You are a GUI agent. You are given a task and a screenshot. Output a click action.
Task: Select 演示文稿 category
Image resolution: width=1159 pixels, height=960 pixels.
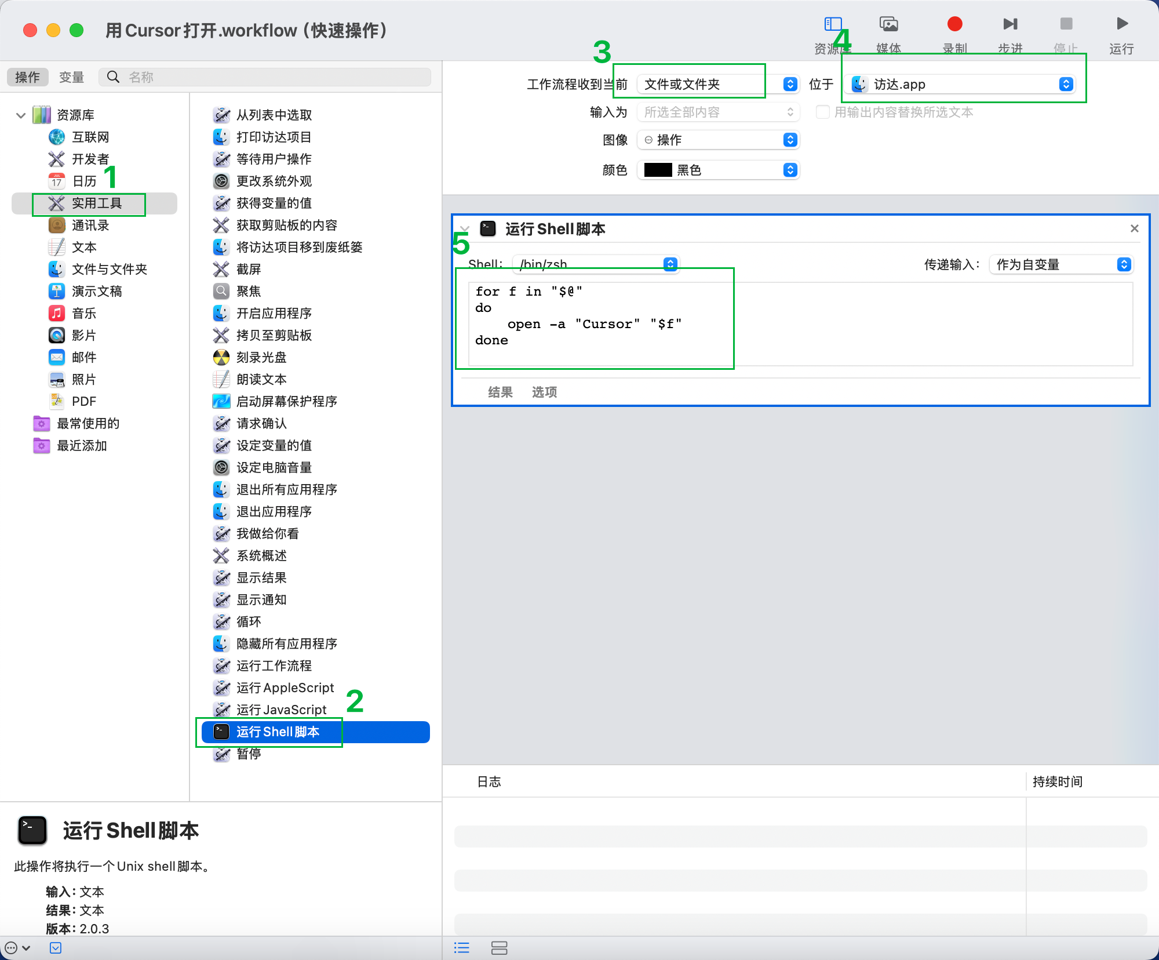pos(96,292)
